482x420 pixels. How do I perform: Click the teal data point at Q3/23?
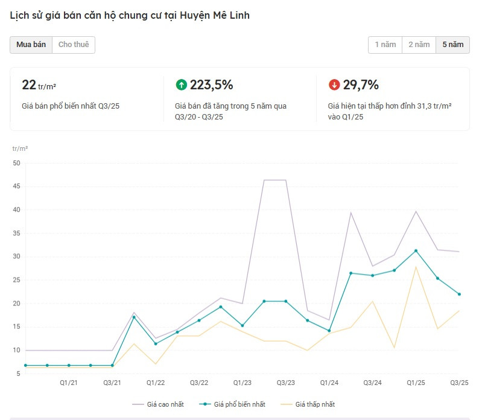pyautogui.click(x=285, y=301)
